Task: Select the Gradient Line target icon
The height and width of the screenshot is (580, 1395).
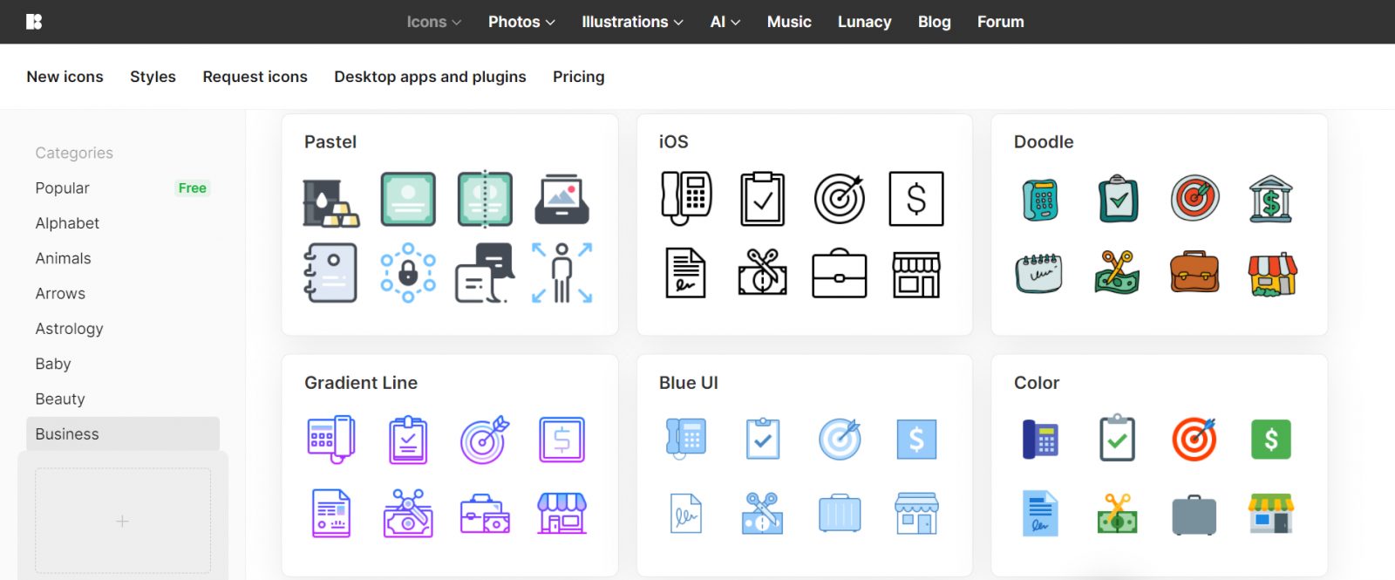Action: [485, 440]
